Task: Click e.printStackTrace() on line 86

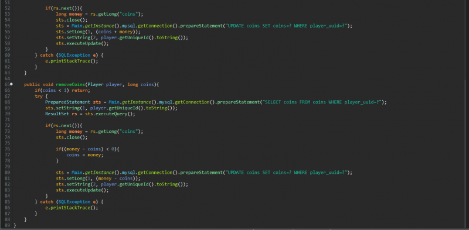Action: (72, 208)
